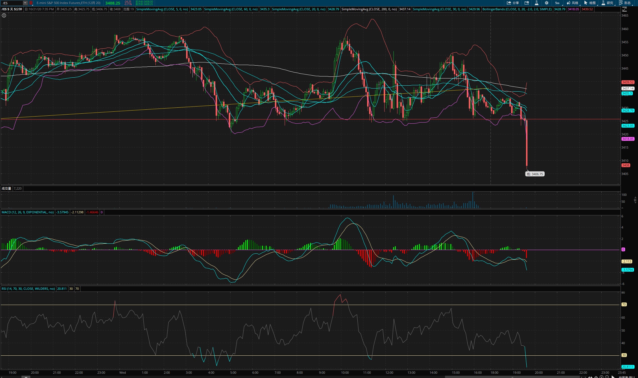Image resolution: width=638 pixels, height=378 pixels.
Task: Click the volume 7,220 value
Action: pos(18,188)
